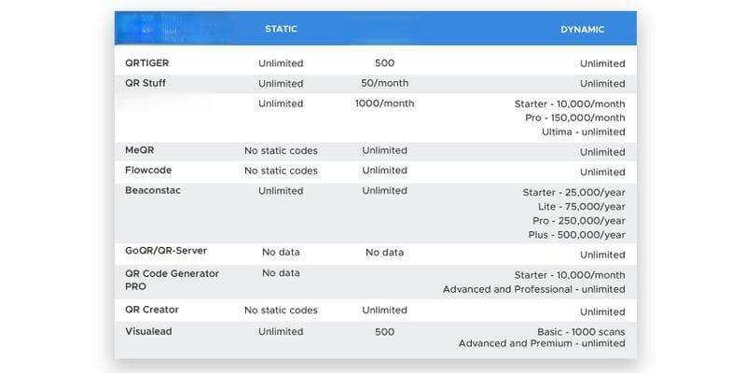
Task: Click Plus - 500,000/year plan text
Action: pyautogui.click(x=576, y=235)
